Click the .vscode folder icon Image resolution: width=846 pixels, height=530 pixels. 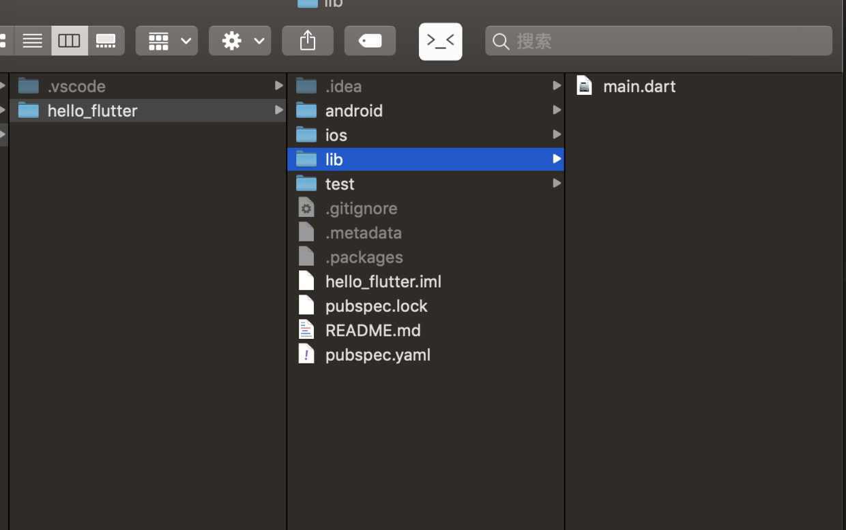(x=29, y=85)
